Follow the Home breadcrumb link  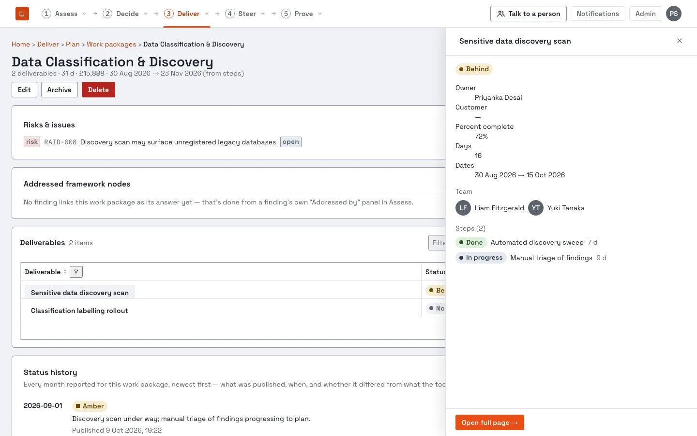pos(21,44)
